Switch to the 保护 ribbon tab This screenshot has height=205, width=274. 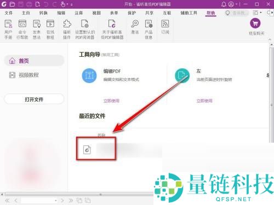(132, 13)
